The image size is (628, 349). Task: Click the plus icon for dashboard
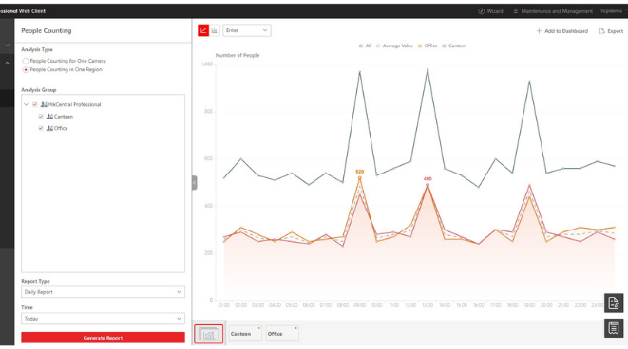539,30
